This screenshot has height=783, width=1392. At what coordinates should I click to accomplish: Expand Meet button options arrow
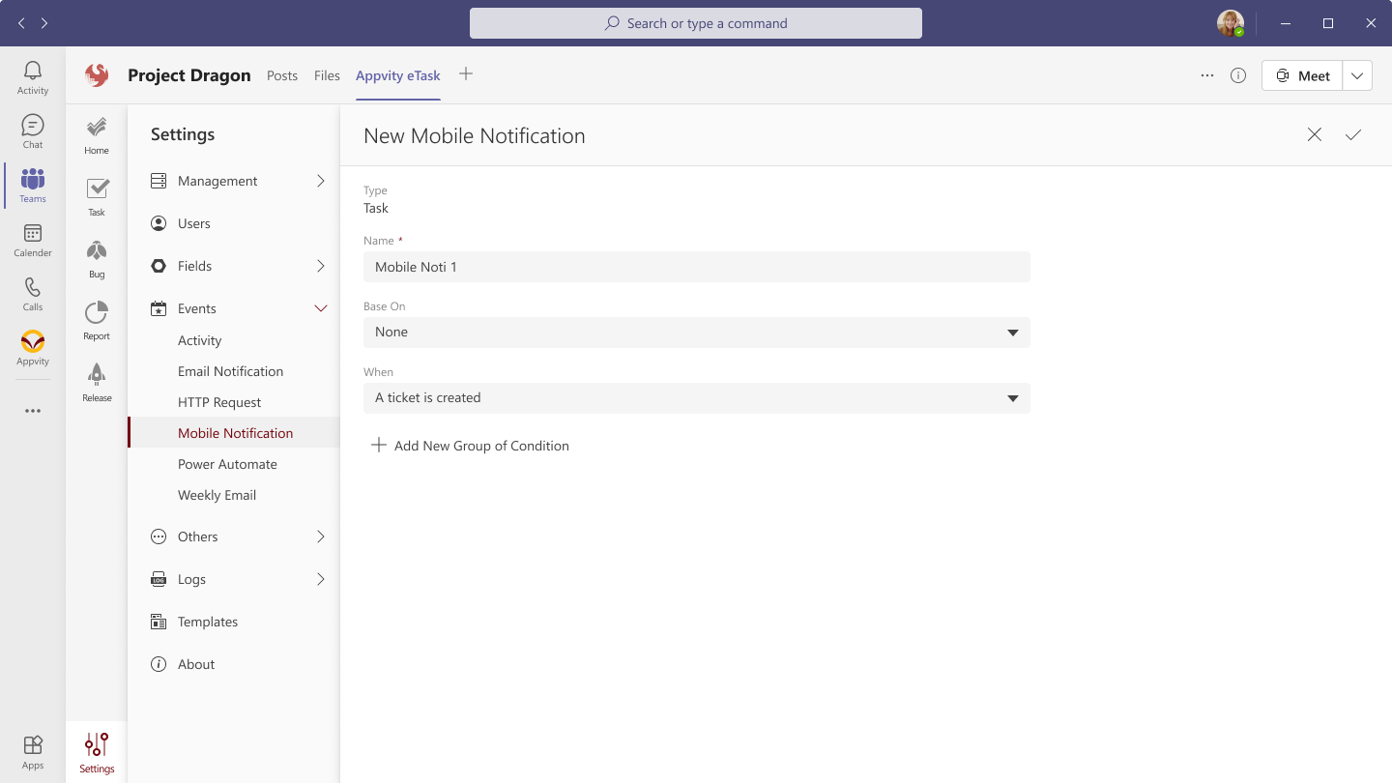click(1357, 75)
